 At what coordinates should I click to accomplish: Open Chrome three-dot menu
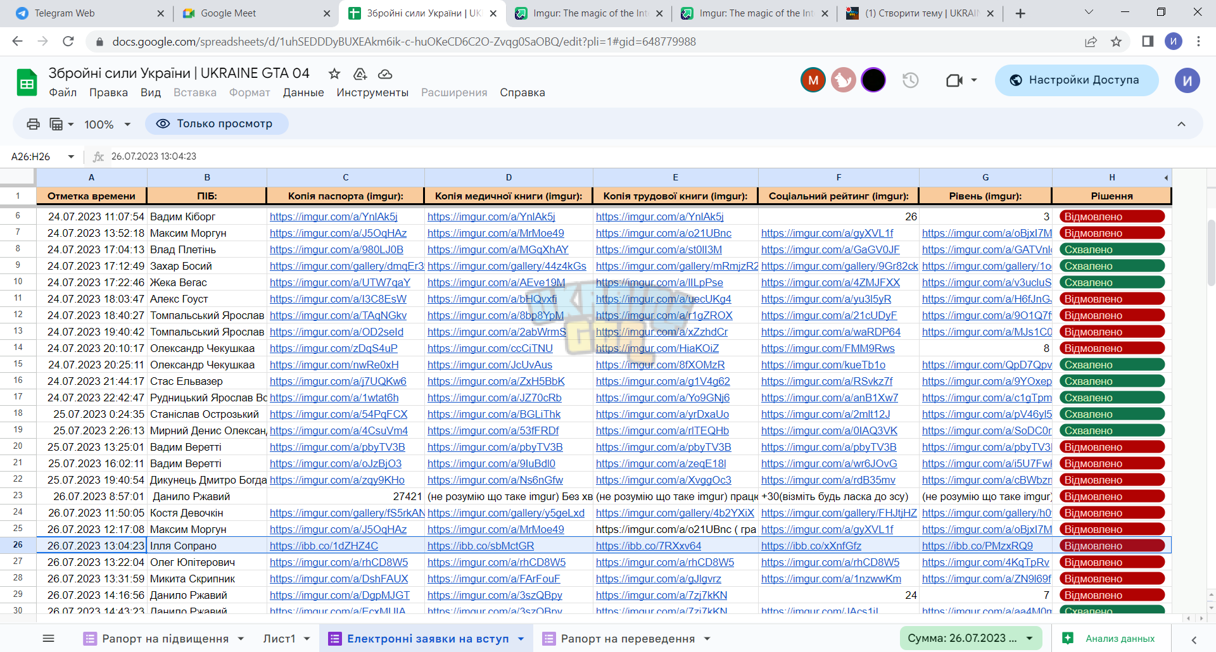point(1198,41)
